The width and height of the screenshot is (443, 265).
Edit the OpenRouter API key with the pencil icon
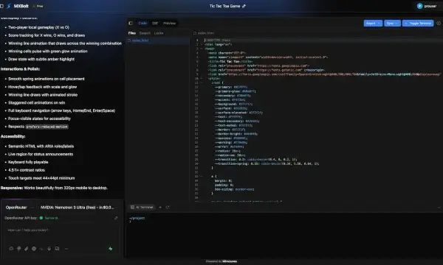pos(116,218)
